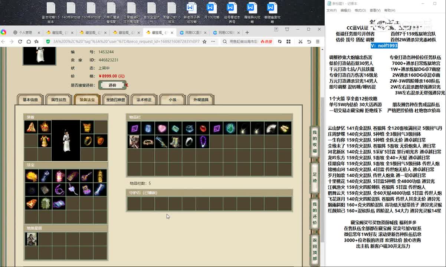Open browser hamburger menu
Image resolution: width=446 pixels, height=267 pixels.
pos(317,42)
